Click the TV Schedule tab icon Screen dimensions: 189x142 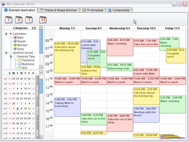pyautogui.click(x=84, y=10)
